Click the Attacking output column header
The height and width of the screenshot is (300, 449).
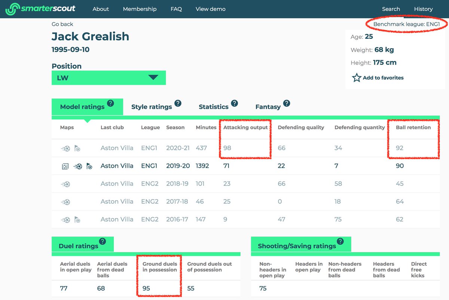(x=245, y=127)
